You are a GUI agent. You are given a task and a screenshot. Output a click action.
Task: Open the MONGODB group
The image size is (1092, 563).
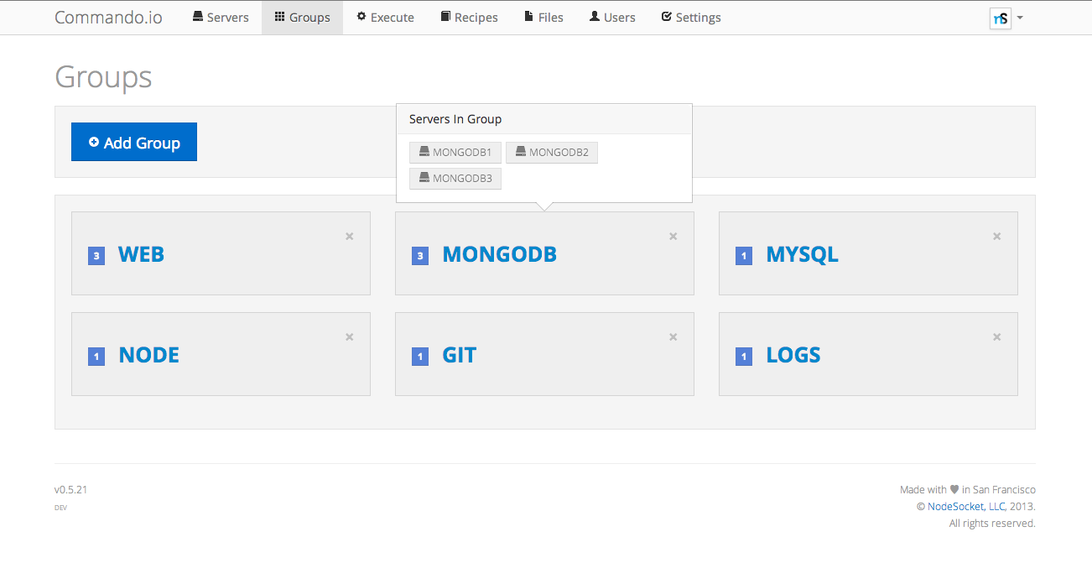500,254
